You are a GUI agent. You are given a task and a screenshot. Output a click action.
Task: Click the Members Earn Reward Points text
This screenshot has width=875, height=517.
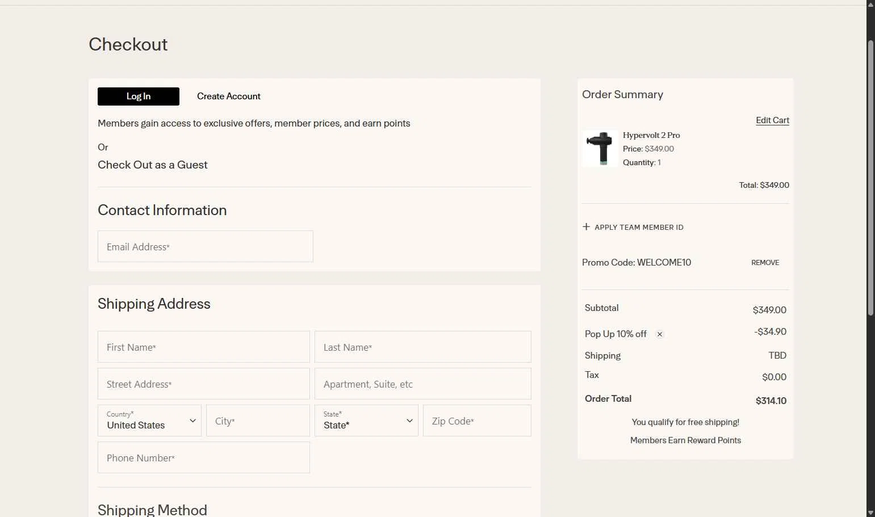tap(685, 440)
